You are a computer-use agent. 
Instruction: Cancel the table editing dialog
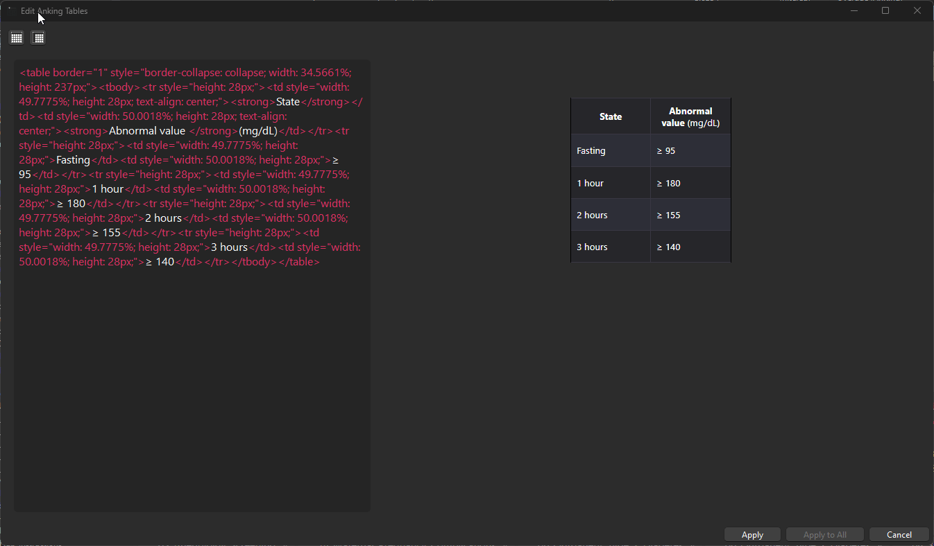[x=899, y=534]
